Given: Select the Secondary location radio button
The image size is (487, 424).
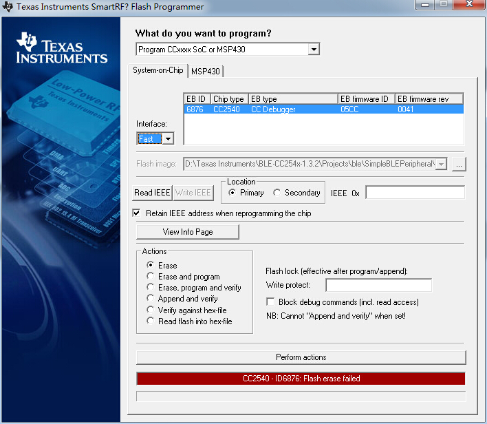Looking at the screenshot, I should point(277,193).
